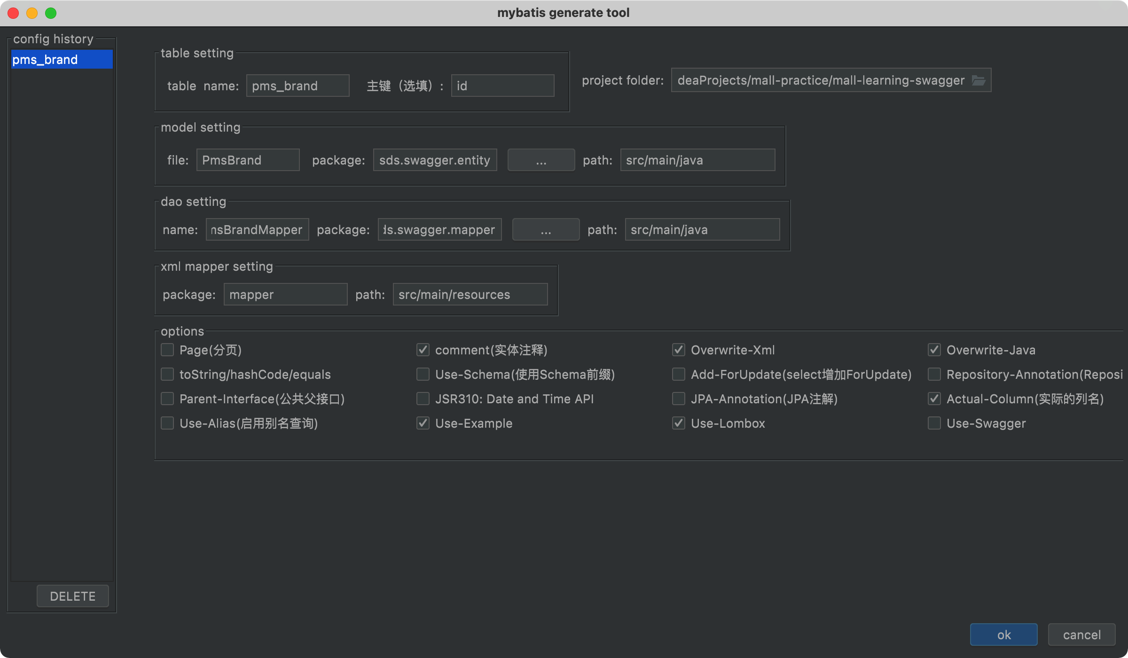Minimize the window with yellow button
The width and height of the screenshot is (1128, 658).
pyautogui.click(x=32, y=13)
